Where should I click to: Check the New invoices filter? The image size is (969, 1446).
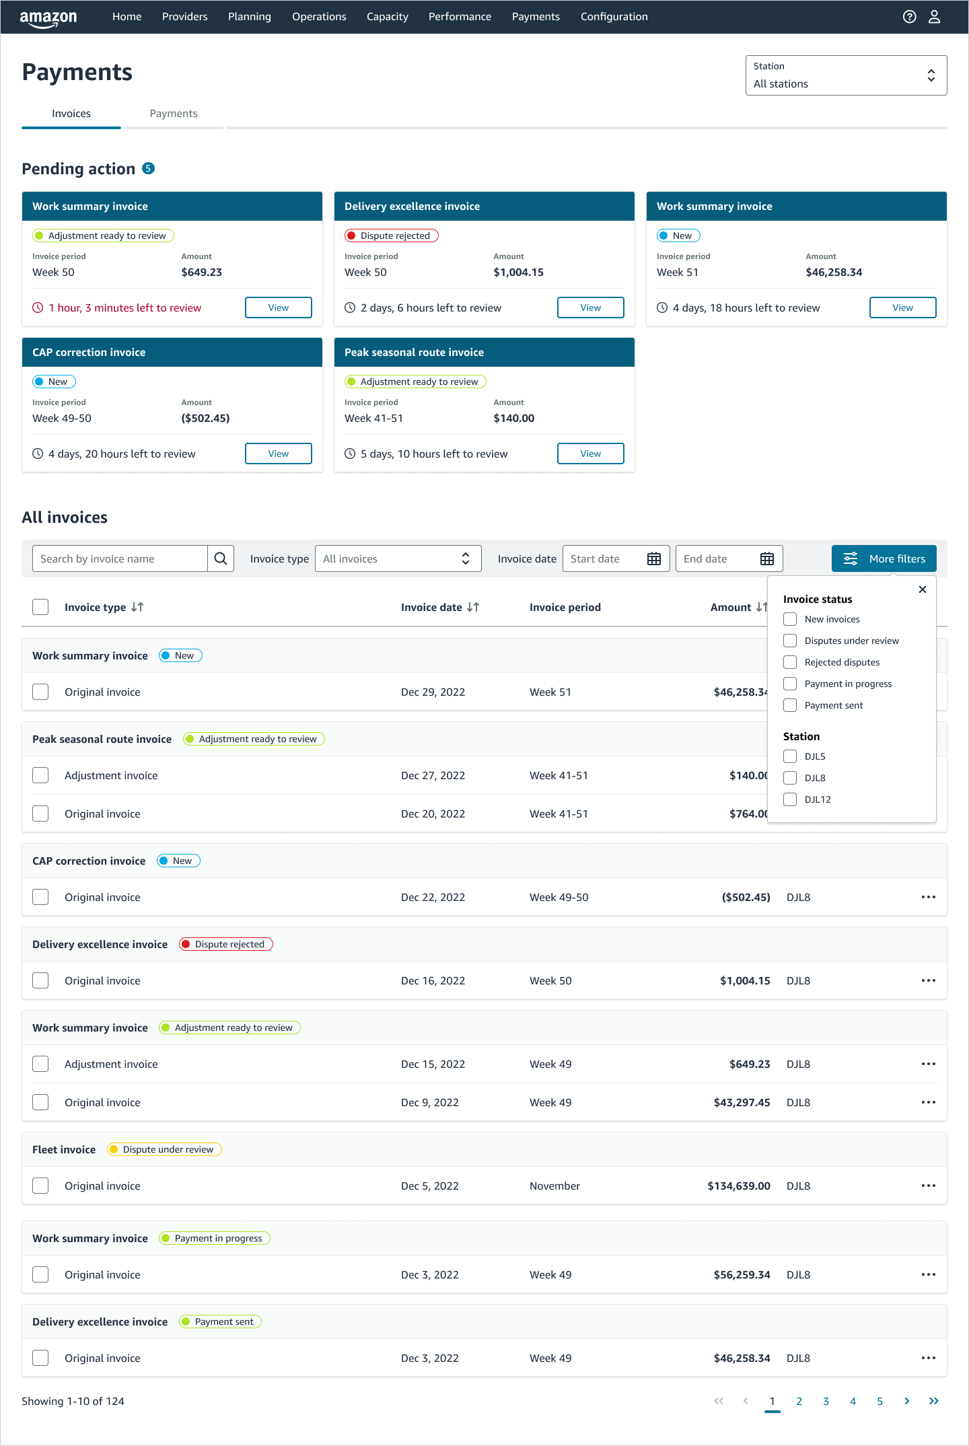(x=790, y=619)
